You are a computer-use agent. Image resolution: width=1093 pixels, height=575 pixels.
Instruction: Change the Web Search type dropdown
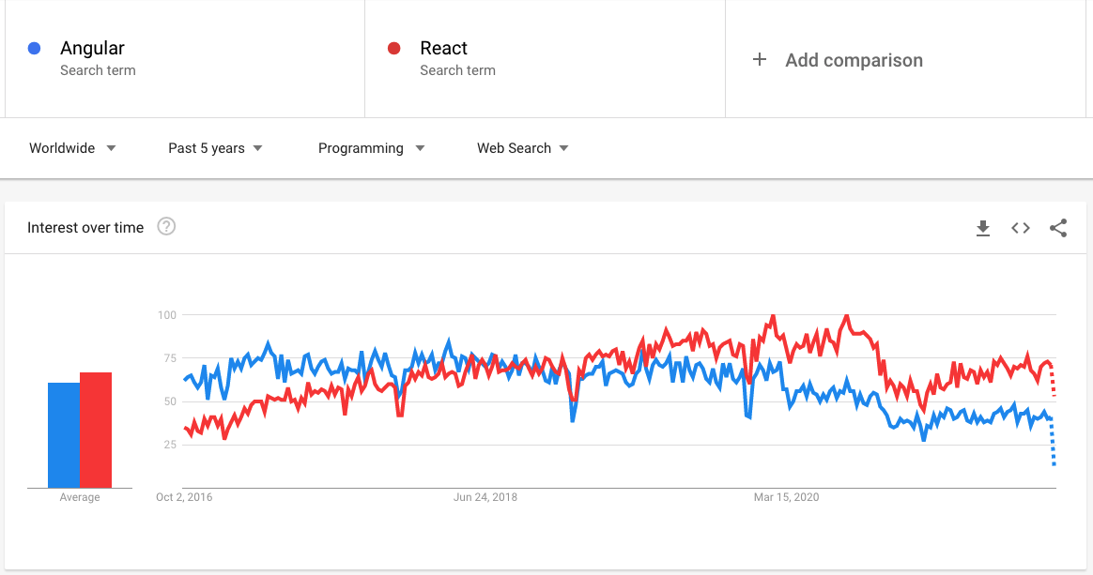point(522,148)
